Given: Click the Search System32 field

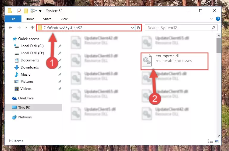Looking at the screenshot, I should pos(181,28).
